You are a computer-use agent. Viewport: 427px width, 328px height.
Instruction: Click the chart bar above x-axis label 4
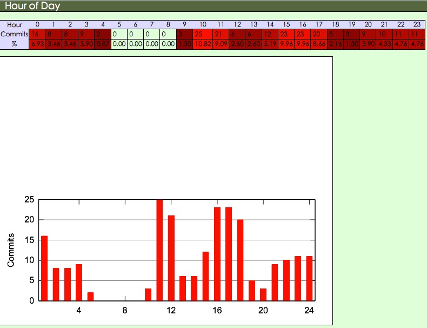tap(79, 283)
